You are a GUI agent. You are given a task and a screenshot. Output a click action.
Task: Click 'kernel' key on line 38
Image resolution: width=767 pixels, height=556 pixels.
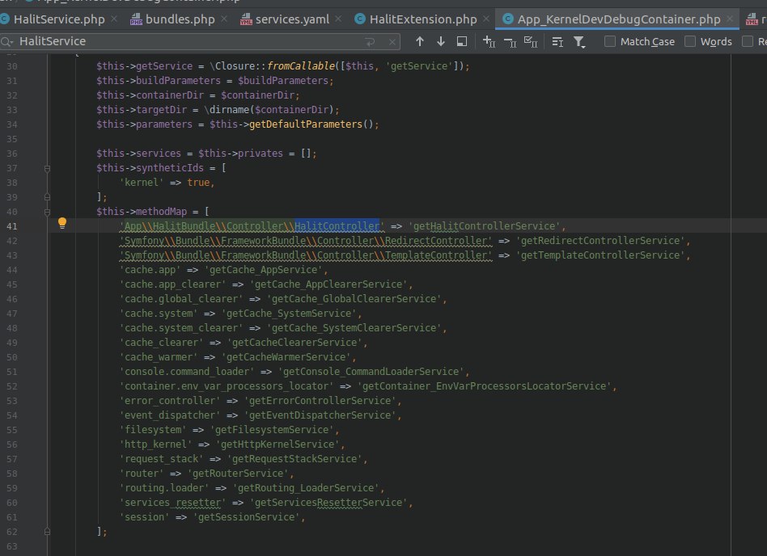[x=142, y=183]
